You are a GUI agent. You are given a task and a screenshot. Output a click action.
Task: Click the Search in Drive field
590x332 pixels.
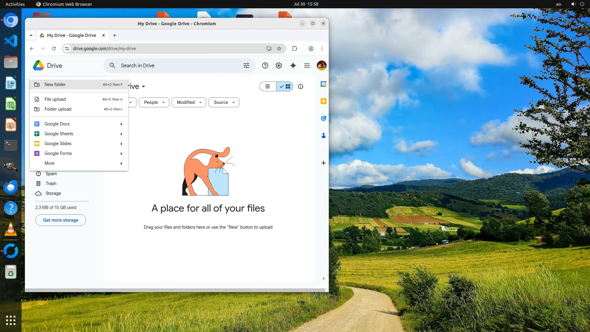point(178,65)
